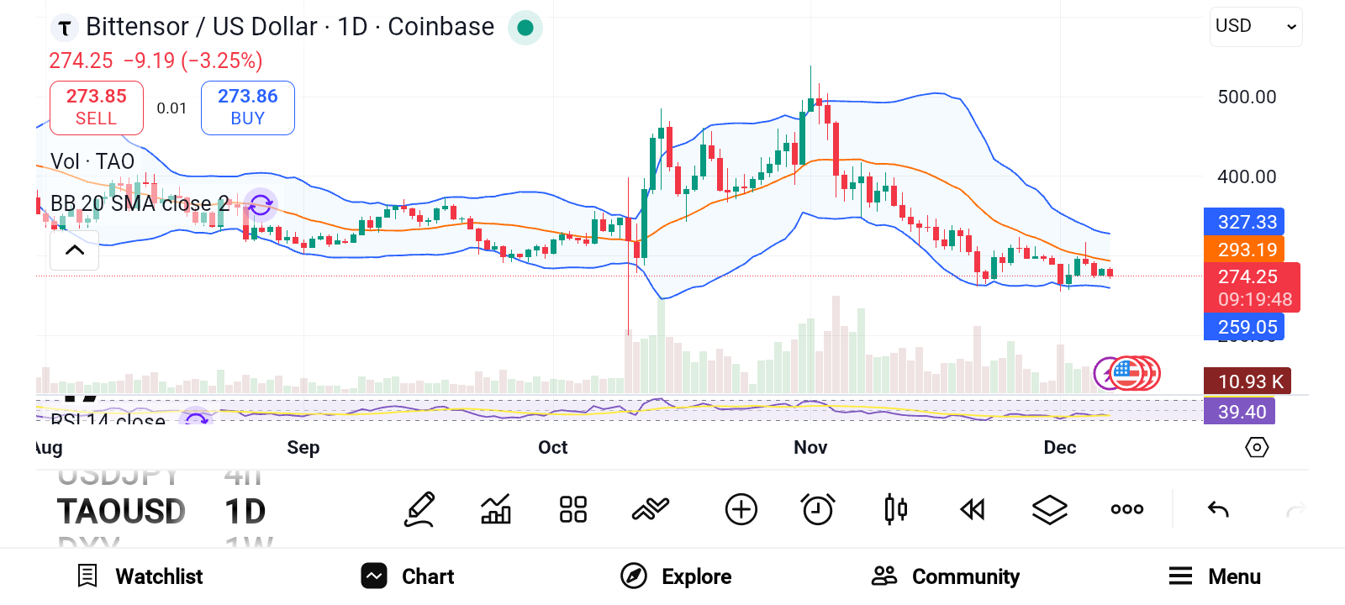Select the drawing tools pen icon

pos(419,508)
